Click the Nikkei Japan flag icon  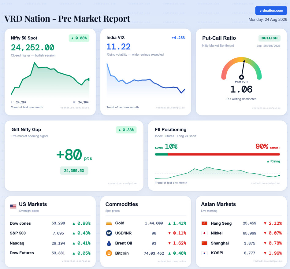click(x=204, y=233)
